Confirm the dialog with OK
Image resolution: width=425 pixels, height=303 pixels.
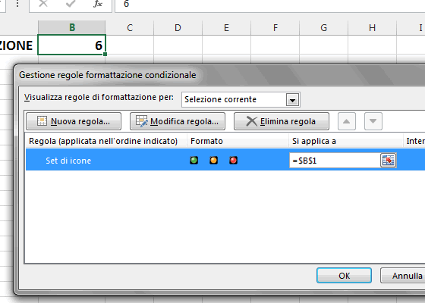click(345, 276)
